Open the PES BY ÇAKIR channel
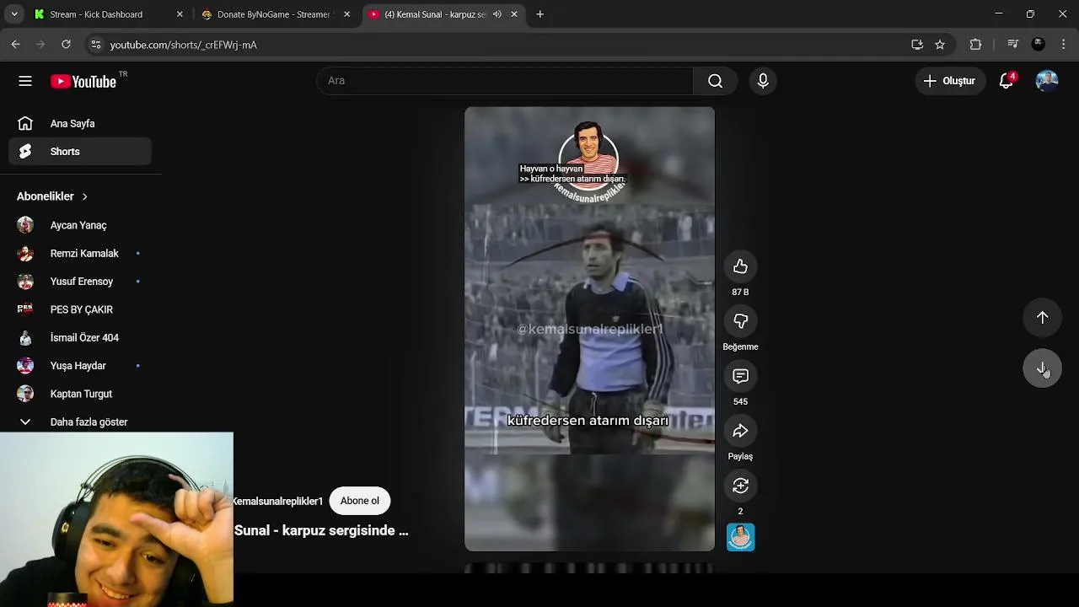1079x607 pixels. (x=80, y=309)
